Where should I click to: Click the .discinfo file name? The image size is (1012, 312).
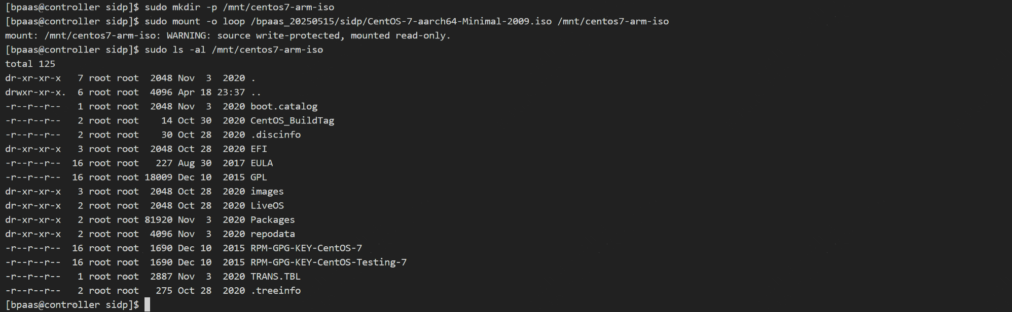(276, 135)
